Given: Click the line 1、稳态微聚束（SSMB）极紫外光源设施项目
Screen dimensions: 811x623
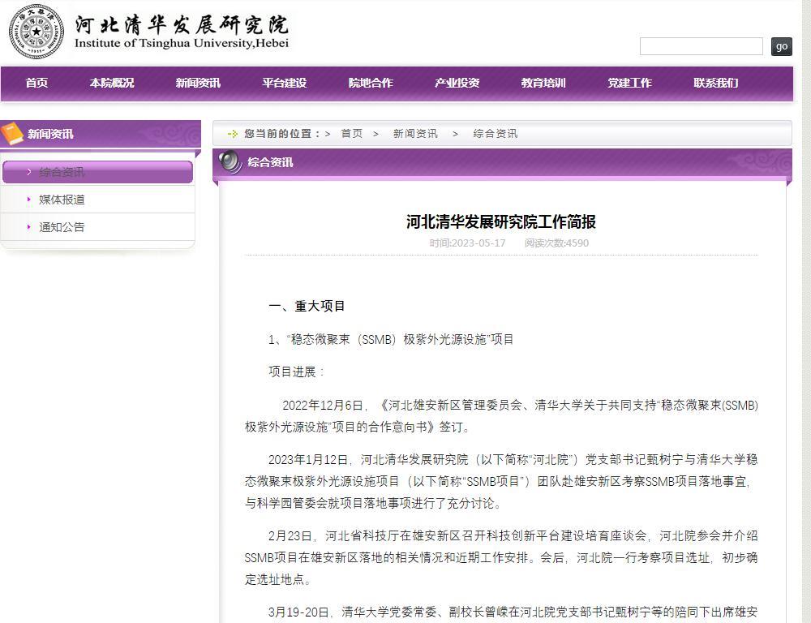Looking at the screenshot, I should tap(391, 339).
